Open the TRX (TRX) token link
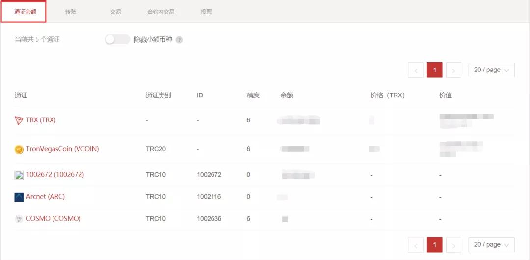The image size is (530, 260). coord(41,120)
